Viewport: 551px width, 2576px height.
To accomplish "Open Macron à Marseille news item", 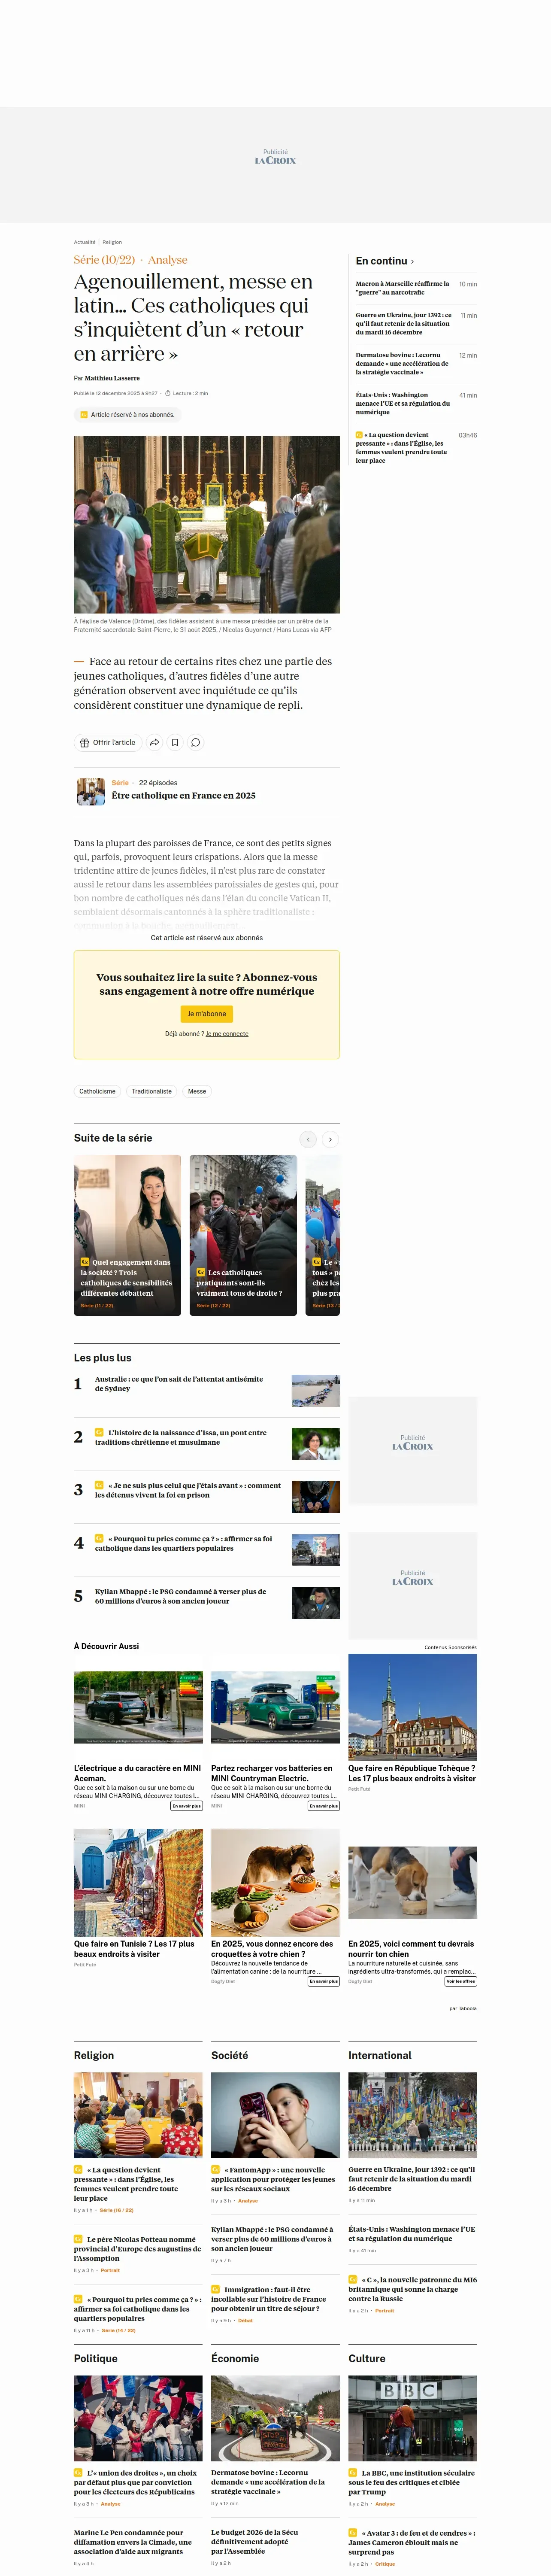I will (x=403, y=288).
